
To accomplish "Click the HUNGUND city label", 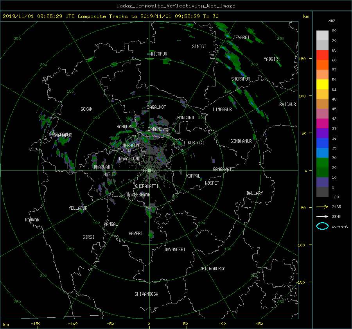I will coord(185,118).
